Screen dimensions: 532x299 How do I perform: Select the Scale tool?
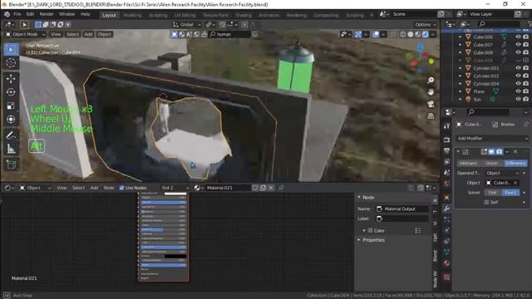point(11,105)
